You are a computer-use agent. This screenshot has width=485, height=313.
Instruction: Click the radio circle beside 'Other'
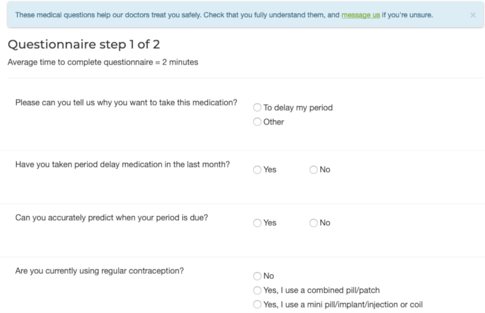(x=257, y=122)
